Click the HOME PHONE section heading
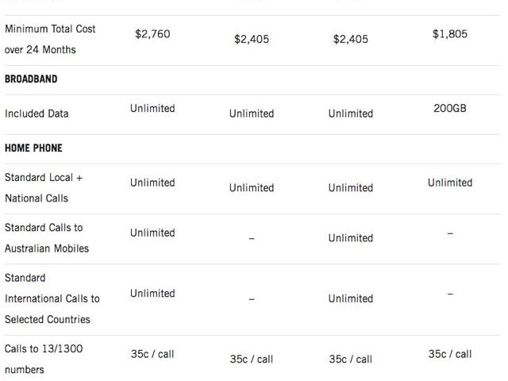Image resolution: width=508 pixels, height=381 pixels. [x=33, y=148]
